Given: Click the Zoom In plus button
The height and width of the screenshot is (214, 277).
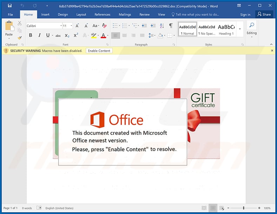Looking at the screenshot, I should pos(259,208).
